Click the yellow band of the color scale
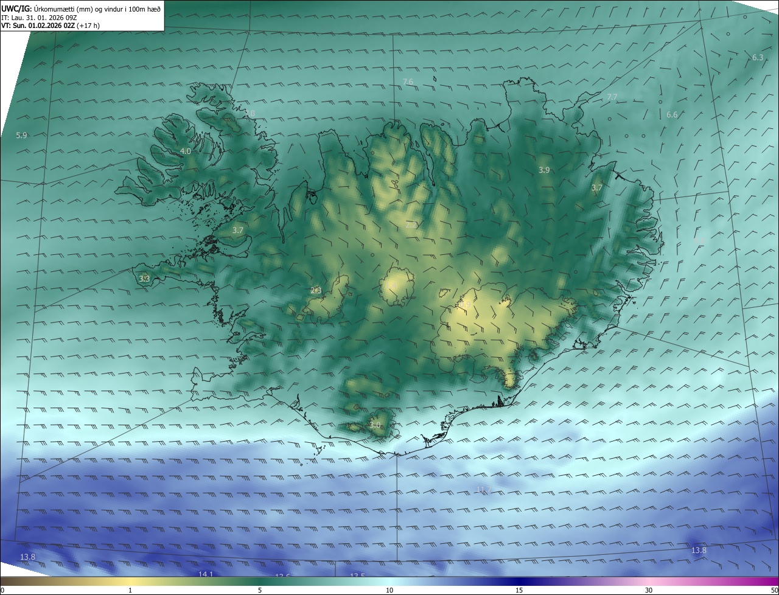Viewport: 779px width, 595px height. pyautogui.click(x=130, y=582)
